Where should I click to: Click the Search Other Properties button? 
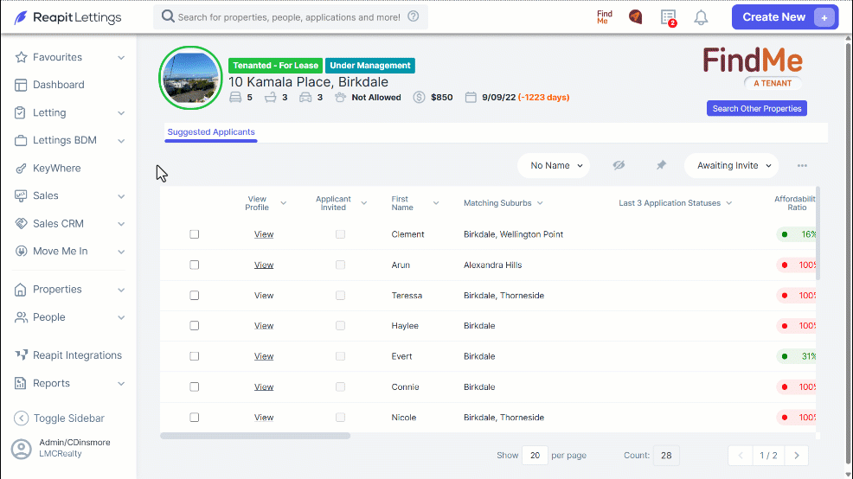(757, 108)
